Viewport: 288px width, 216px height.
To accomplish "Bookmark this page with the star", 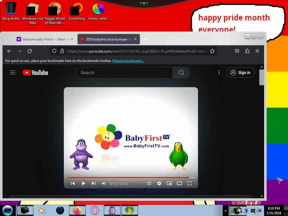I will click(212, 51).
